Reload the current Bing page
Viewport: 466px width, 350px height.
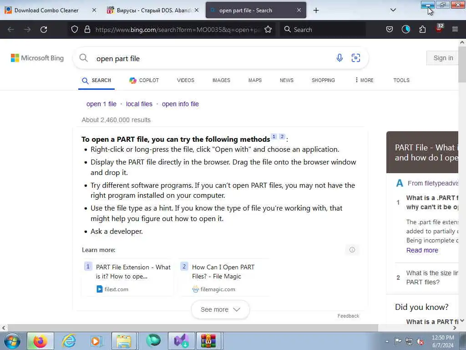[x=44, y=30]
